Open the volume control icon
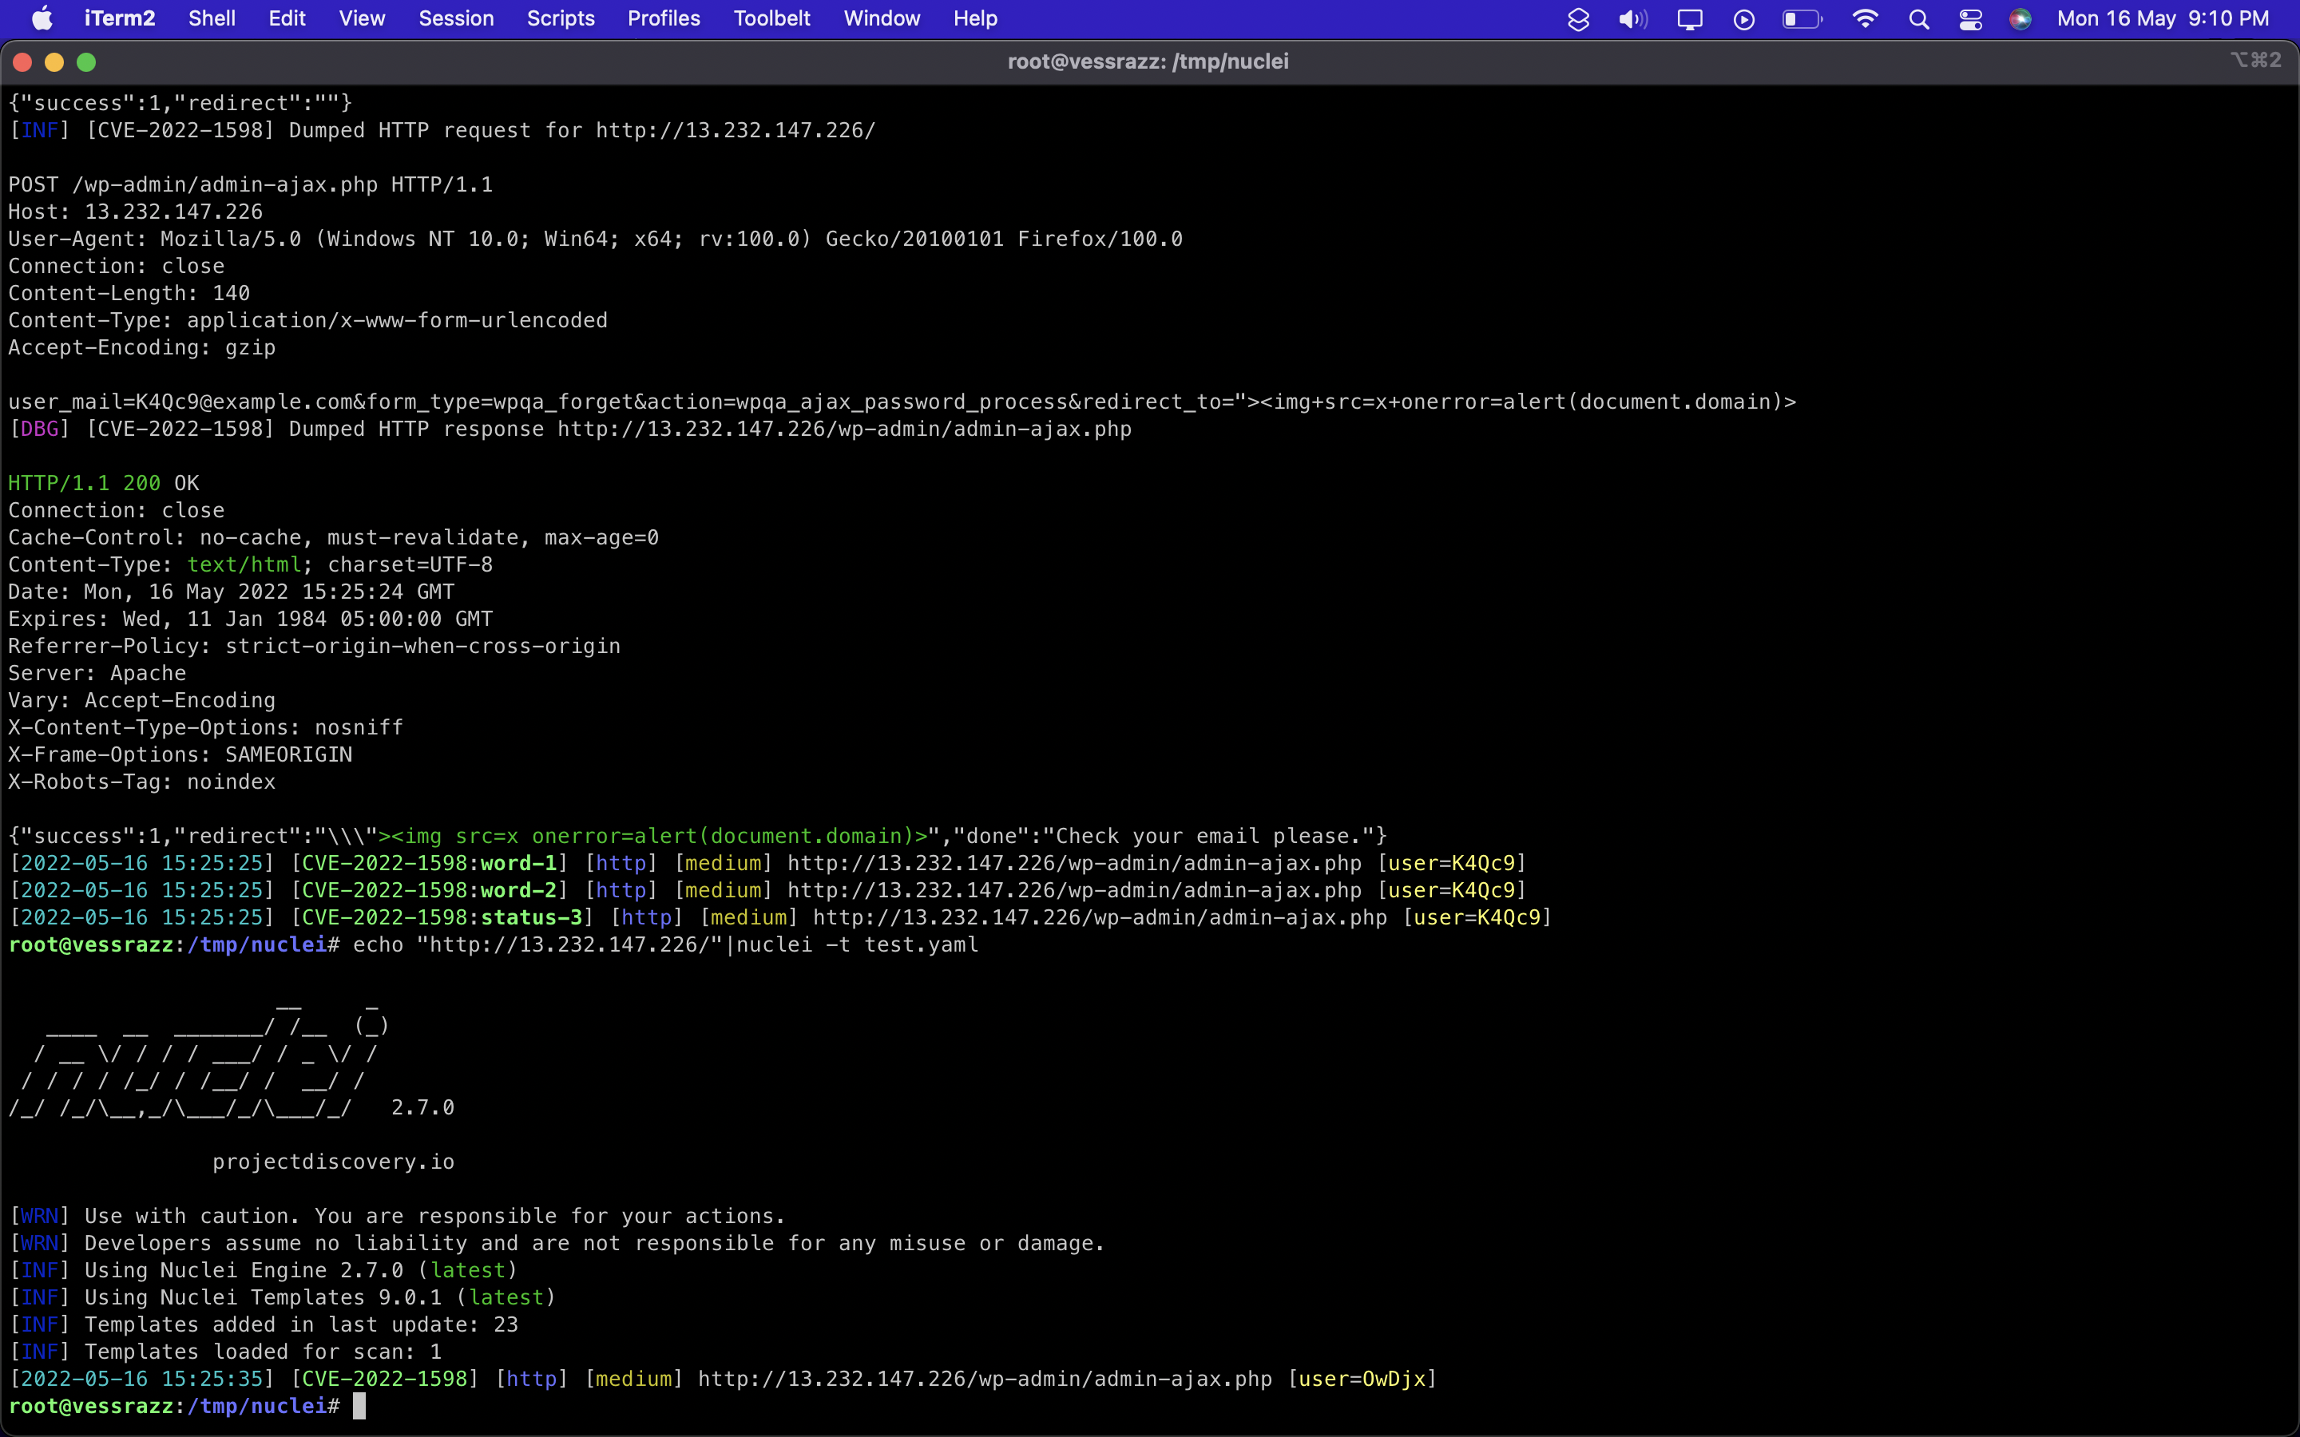The height and width of the screenshot is (1437, 2300). pos(1632,19)
